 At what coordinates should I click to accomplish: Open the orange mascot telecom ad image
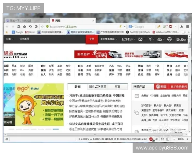(x=40, y=105)
